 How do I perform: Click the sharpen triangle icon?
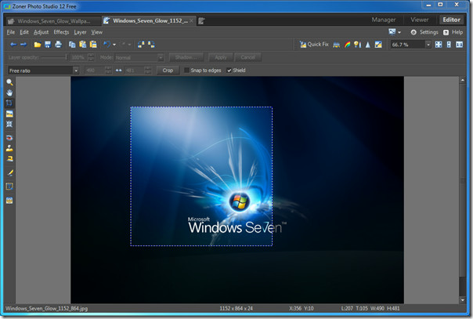[368, 45]
